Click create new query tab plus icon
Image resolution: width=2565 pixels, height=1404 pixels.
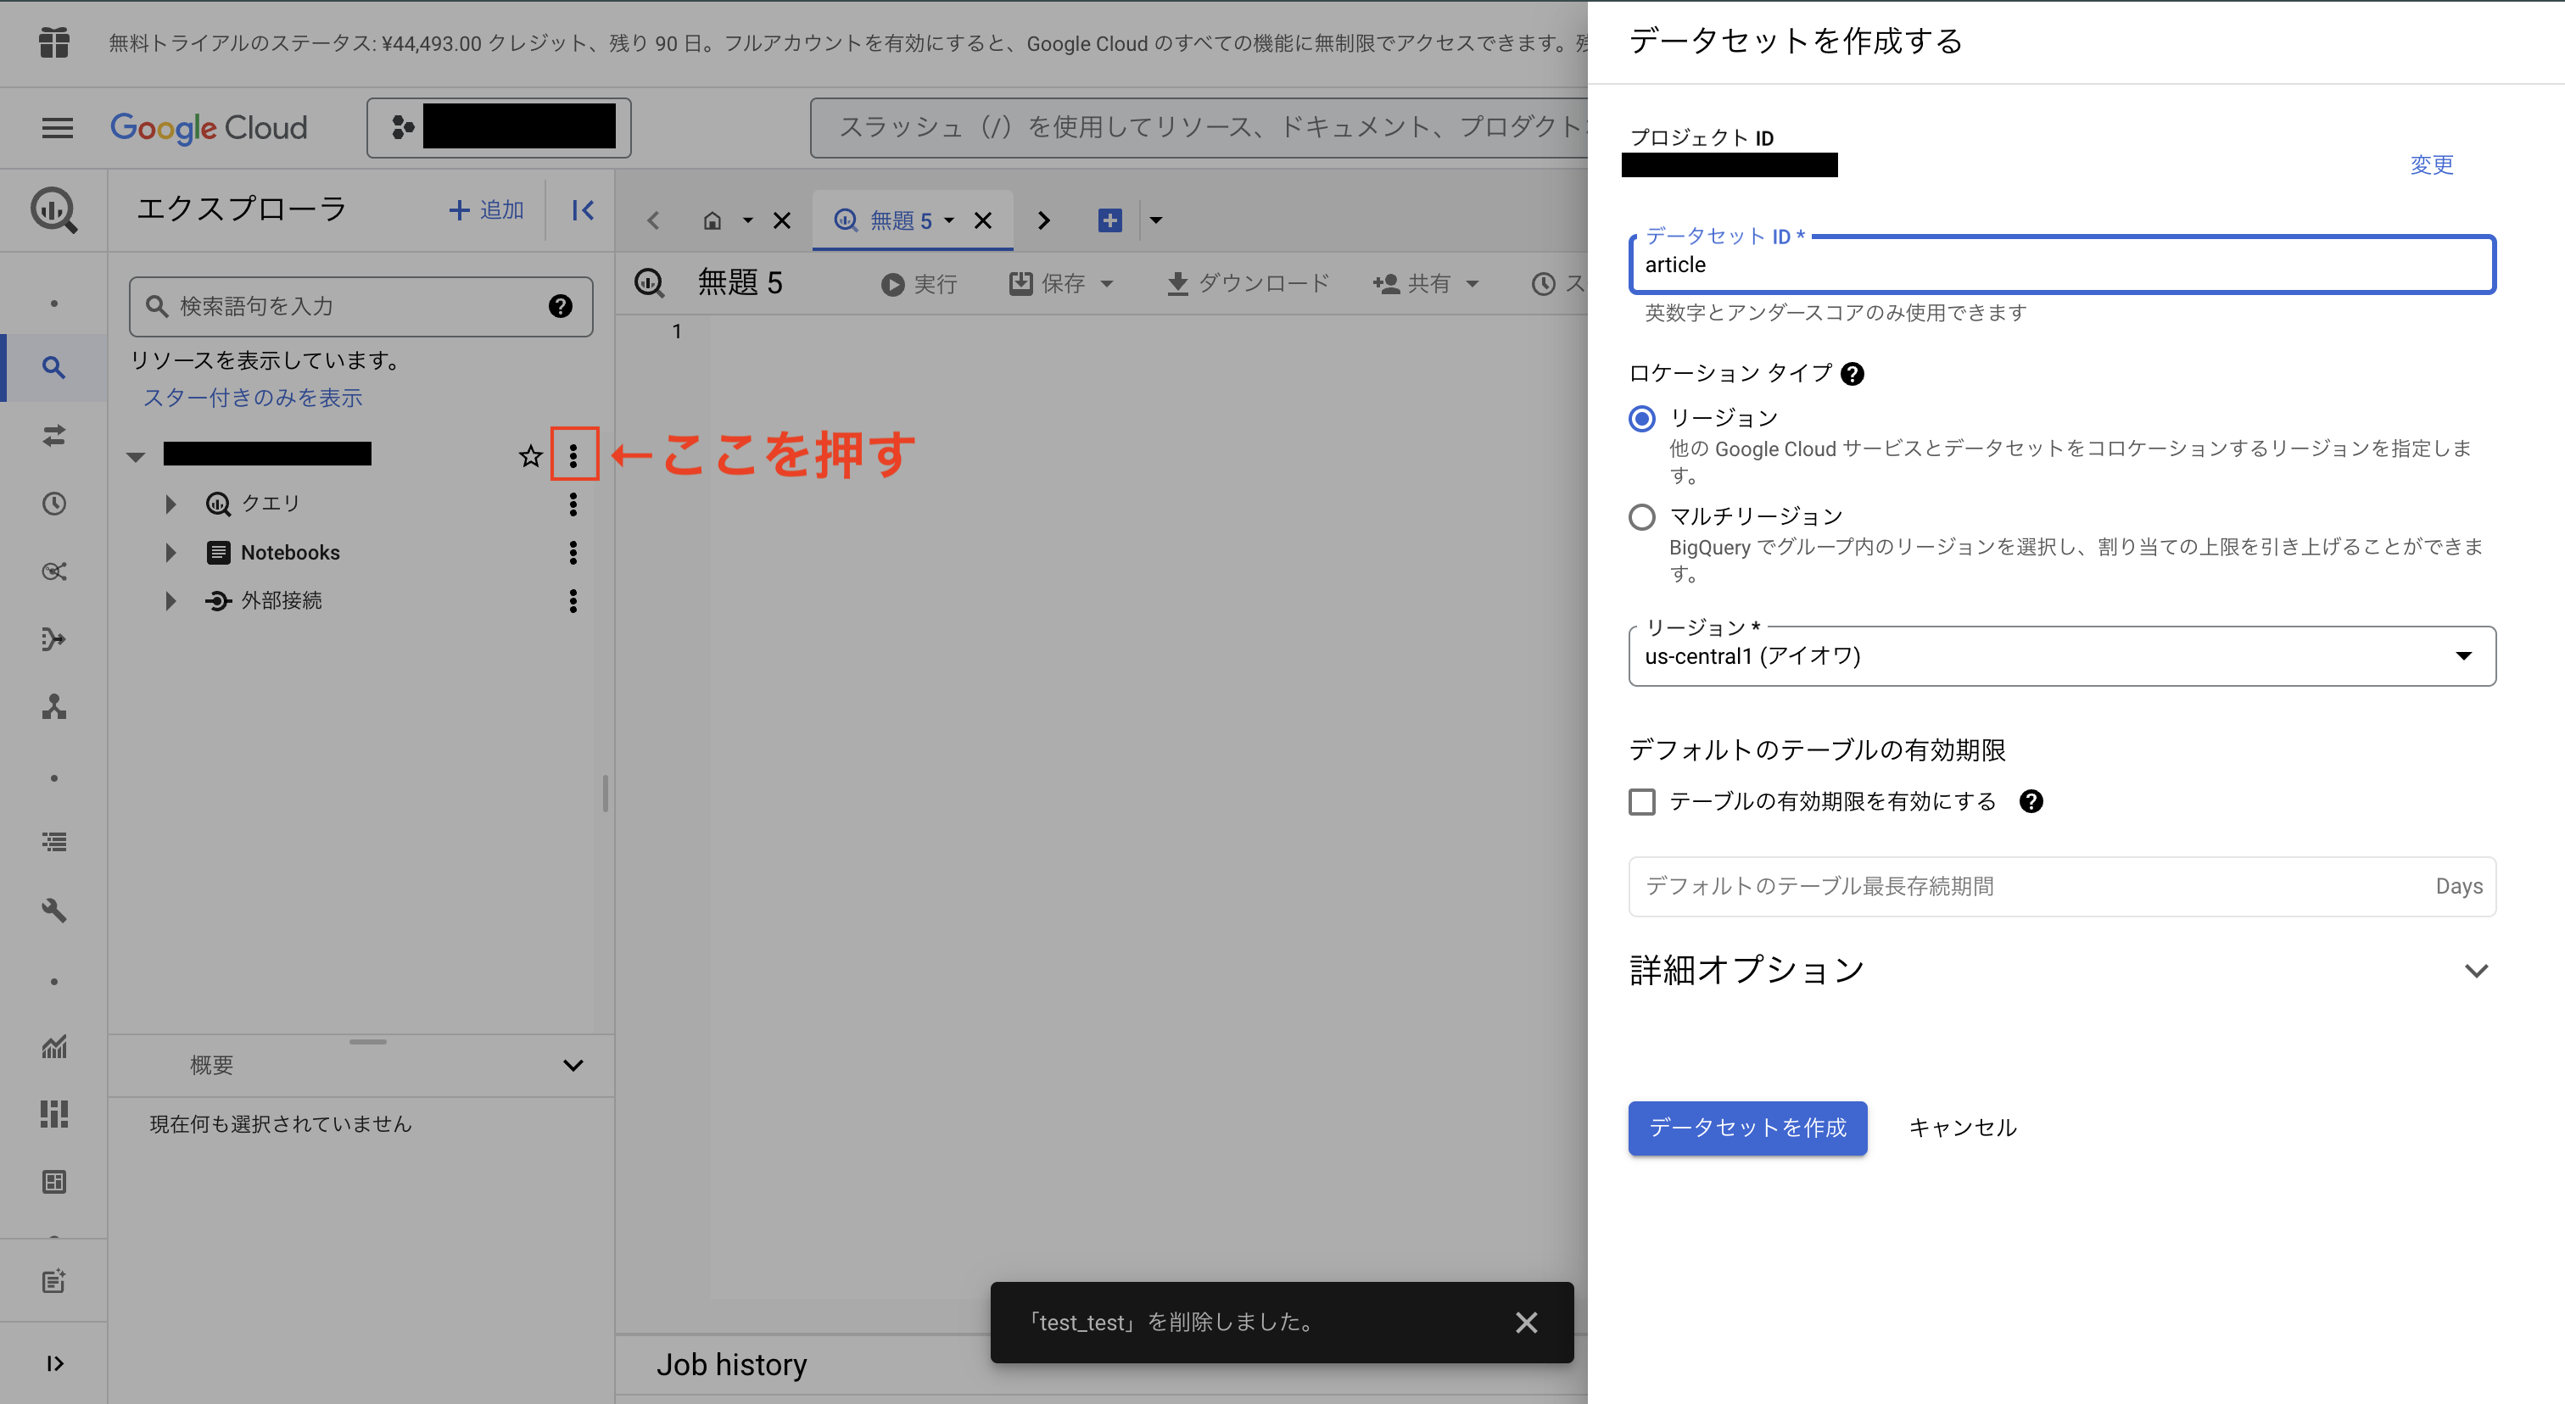(x=1109, y=220)
